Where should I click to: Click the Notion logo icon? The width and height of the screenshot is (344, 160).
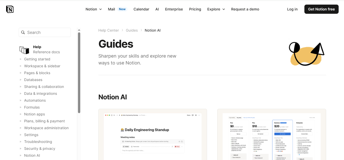pos(10,9)
